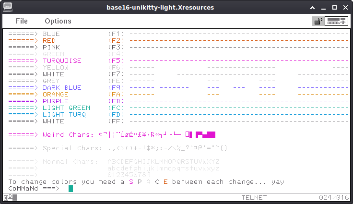Click the faint 0123456789 digits
This screenshot has height=204, width=353.
click(x=129, y=175)
